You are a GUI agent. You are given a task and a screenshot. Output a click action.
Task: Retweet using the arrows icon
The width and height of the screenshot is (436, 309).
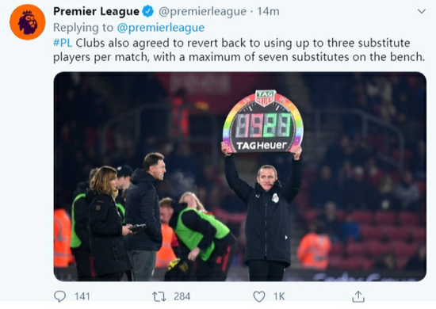[159, 296]
